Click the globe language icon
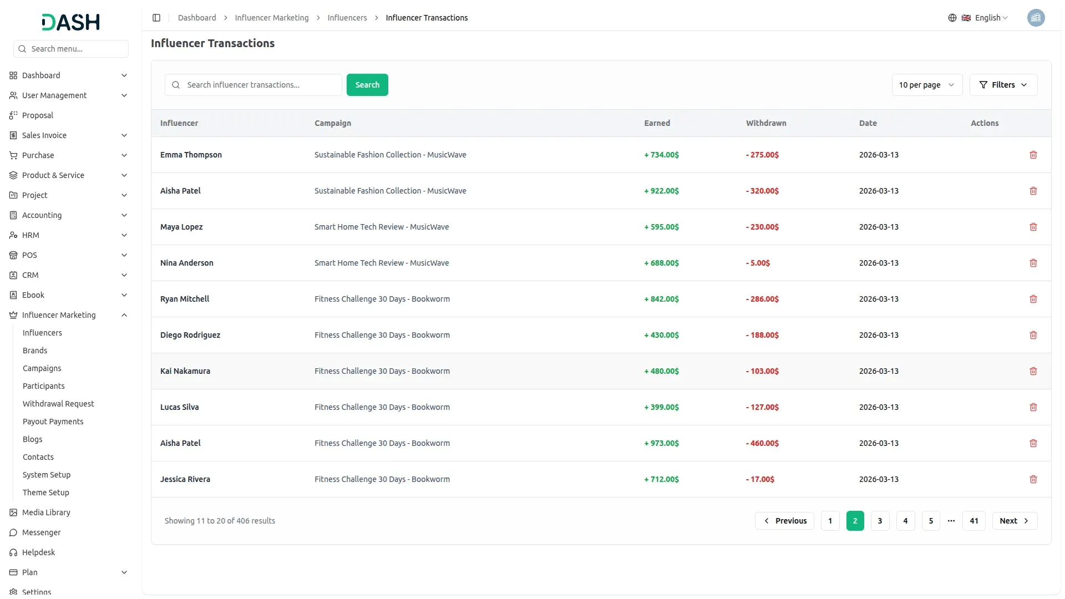The width and height of the screenshot is (1065, 599). [952, 18]
